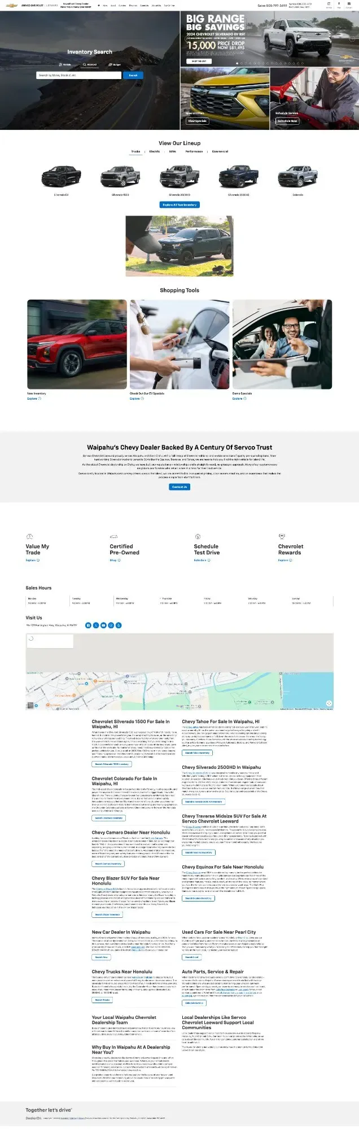Open the Map pin icon in header
The image size is (359, 1129).
click(x=339, y=5)
